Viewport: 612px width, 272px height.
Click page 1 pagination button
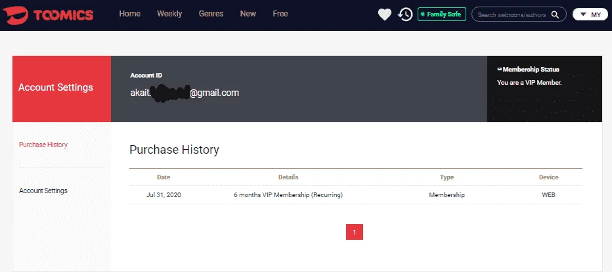(355, 232)
